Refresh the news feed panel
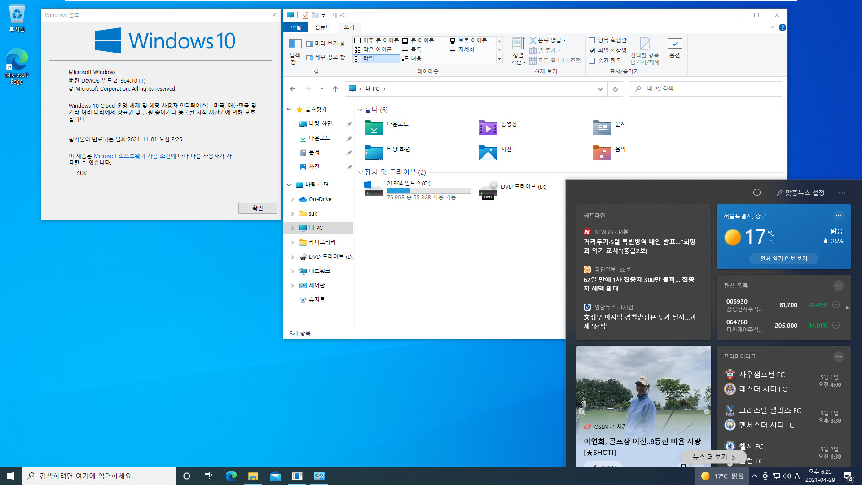The image size is (862, 485). pos(757,193)
